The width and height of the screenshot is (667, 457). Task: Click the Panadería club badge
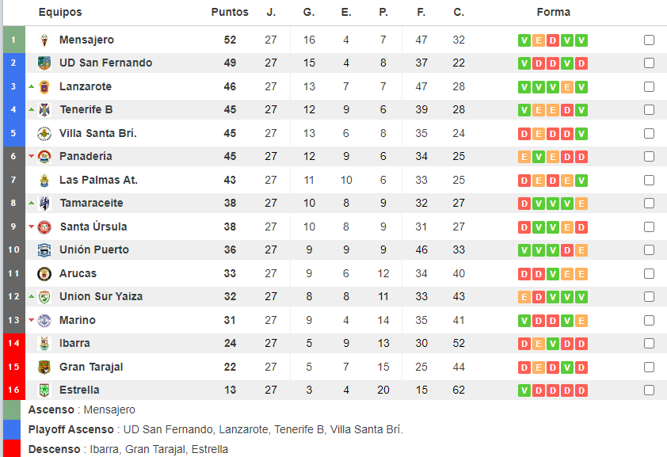44,157
